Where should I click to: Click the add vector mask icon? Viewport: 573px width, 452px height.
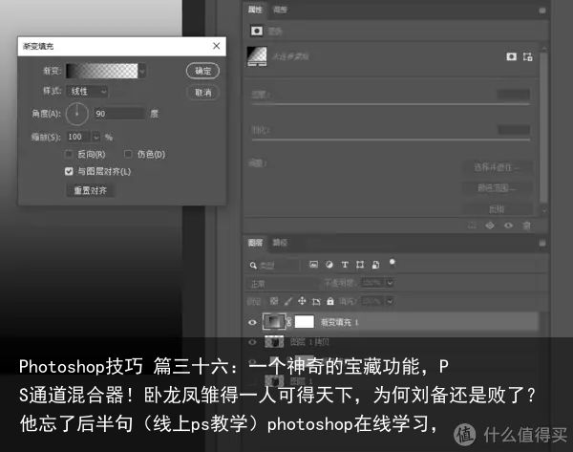point(527,56)
